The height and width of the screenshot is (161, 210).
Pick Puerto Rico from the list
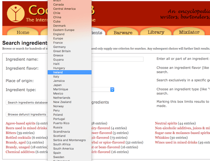click(70, 123)
